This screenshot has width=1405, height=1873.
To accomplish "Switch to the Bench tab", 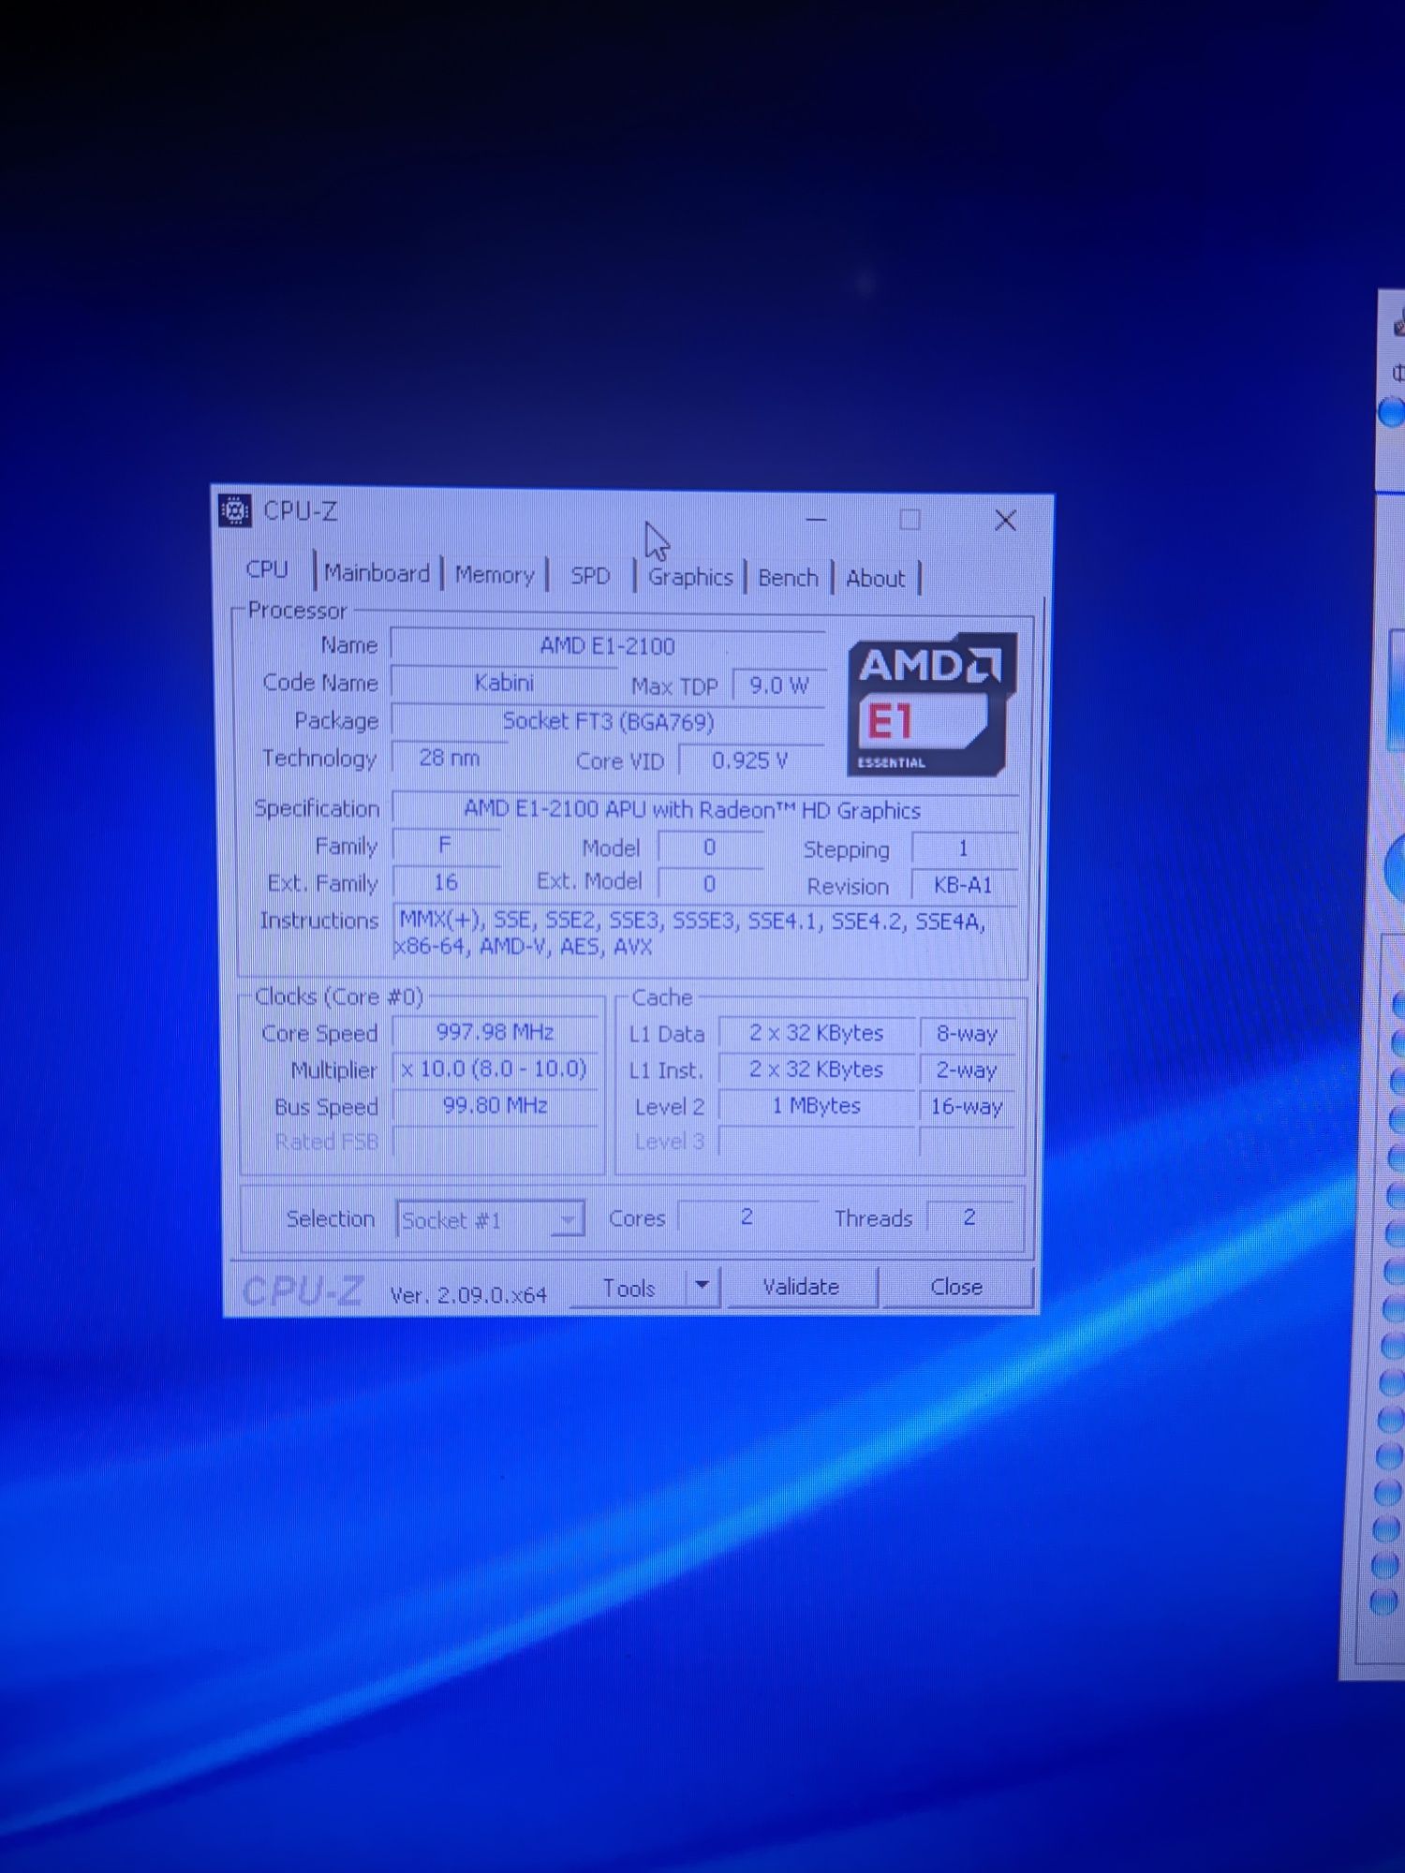I will (x=788, y=578).
